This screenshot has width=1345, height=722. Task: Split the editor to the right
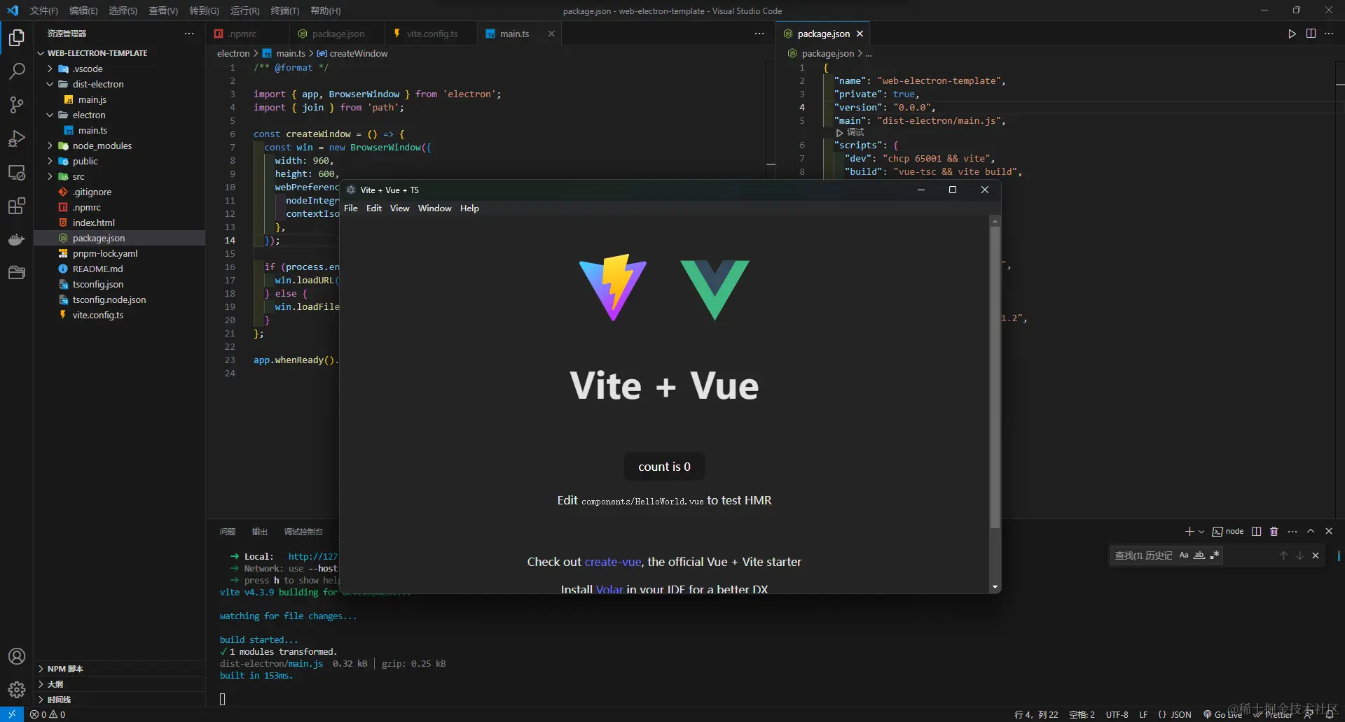pos(1311,34)
